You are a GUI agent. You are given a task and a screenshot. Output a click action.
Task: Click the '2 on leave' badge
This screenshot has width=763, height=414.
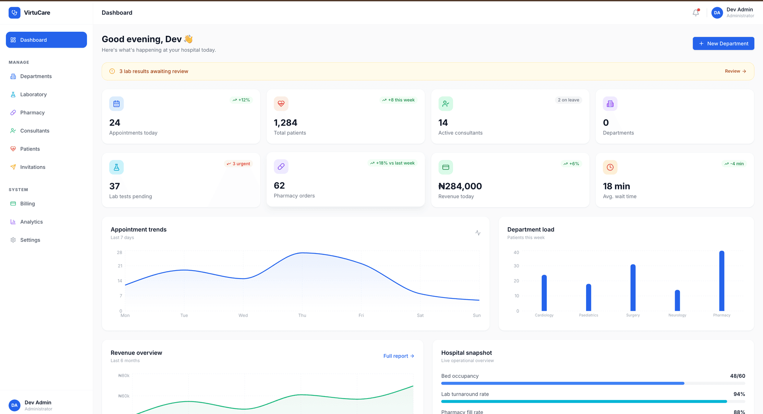point(568,100)
